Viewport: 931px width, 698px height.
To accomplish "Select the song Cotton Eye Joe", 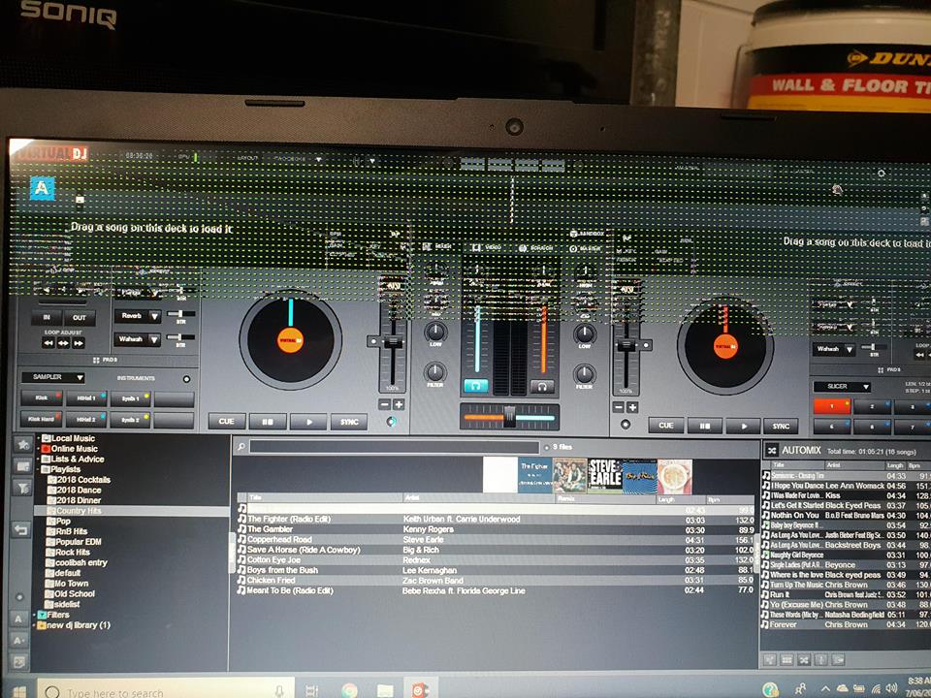I will (496, 559).
